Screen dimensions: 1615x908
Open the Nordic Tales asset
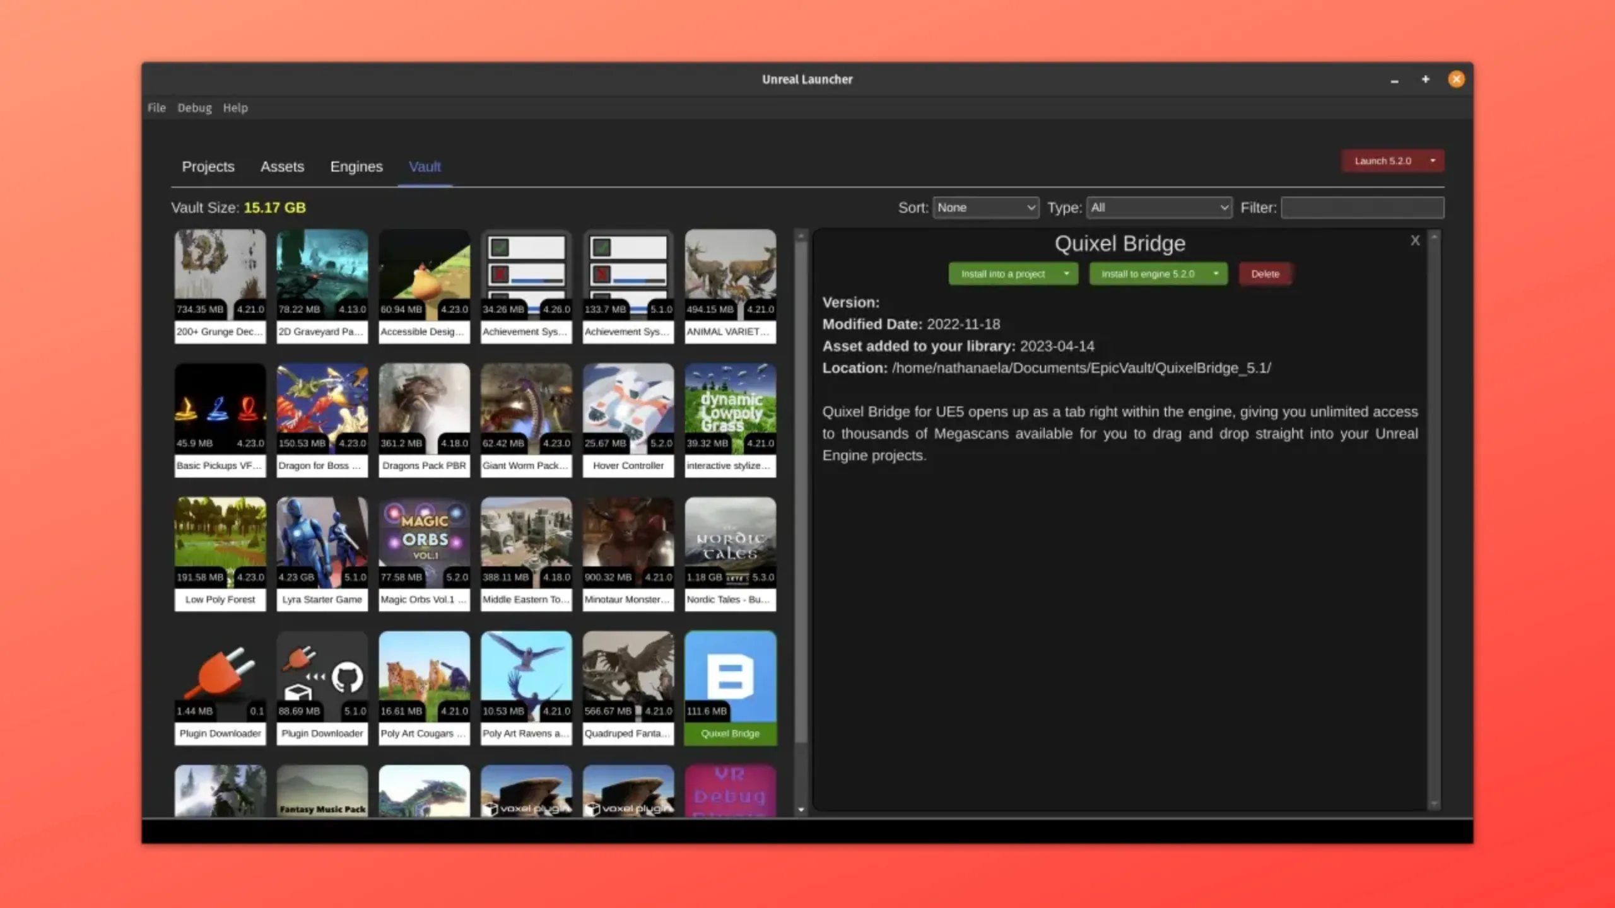(x=731, y=554)
